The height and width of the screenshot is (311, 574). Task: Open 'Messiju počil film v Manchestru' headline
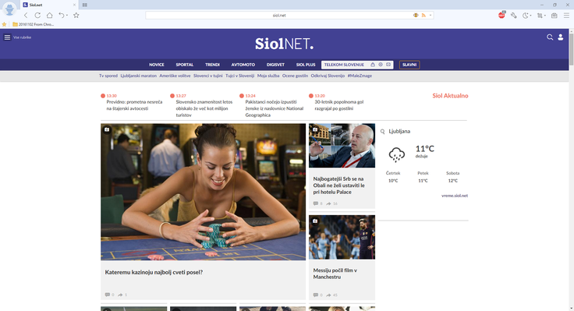tap(335, 274)
